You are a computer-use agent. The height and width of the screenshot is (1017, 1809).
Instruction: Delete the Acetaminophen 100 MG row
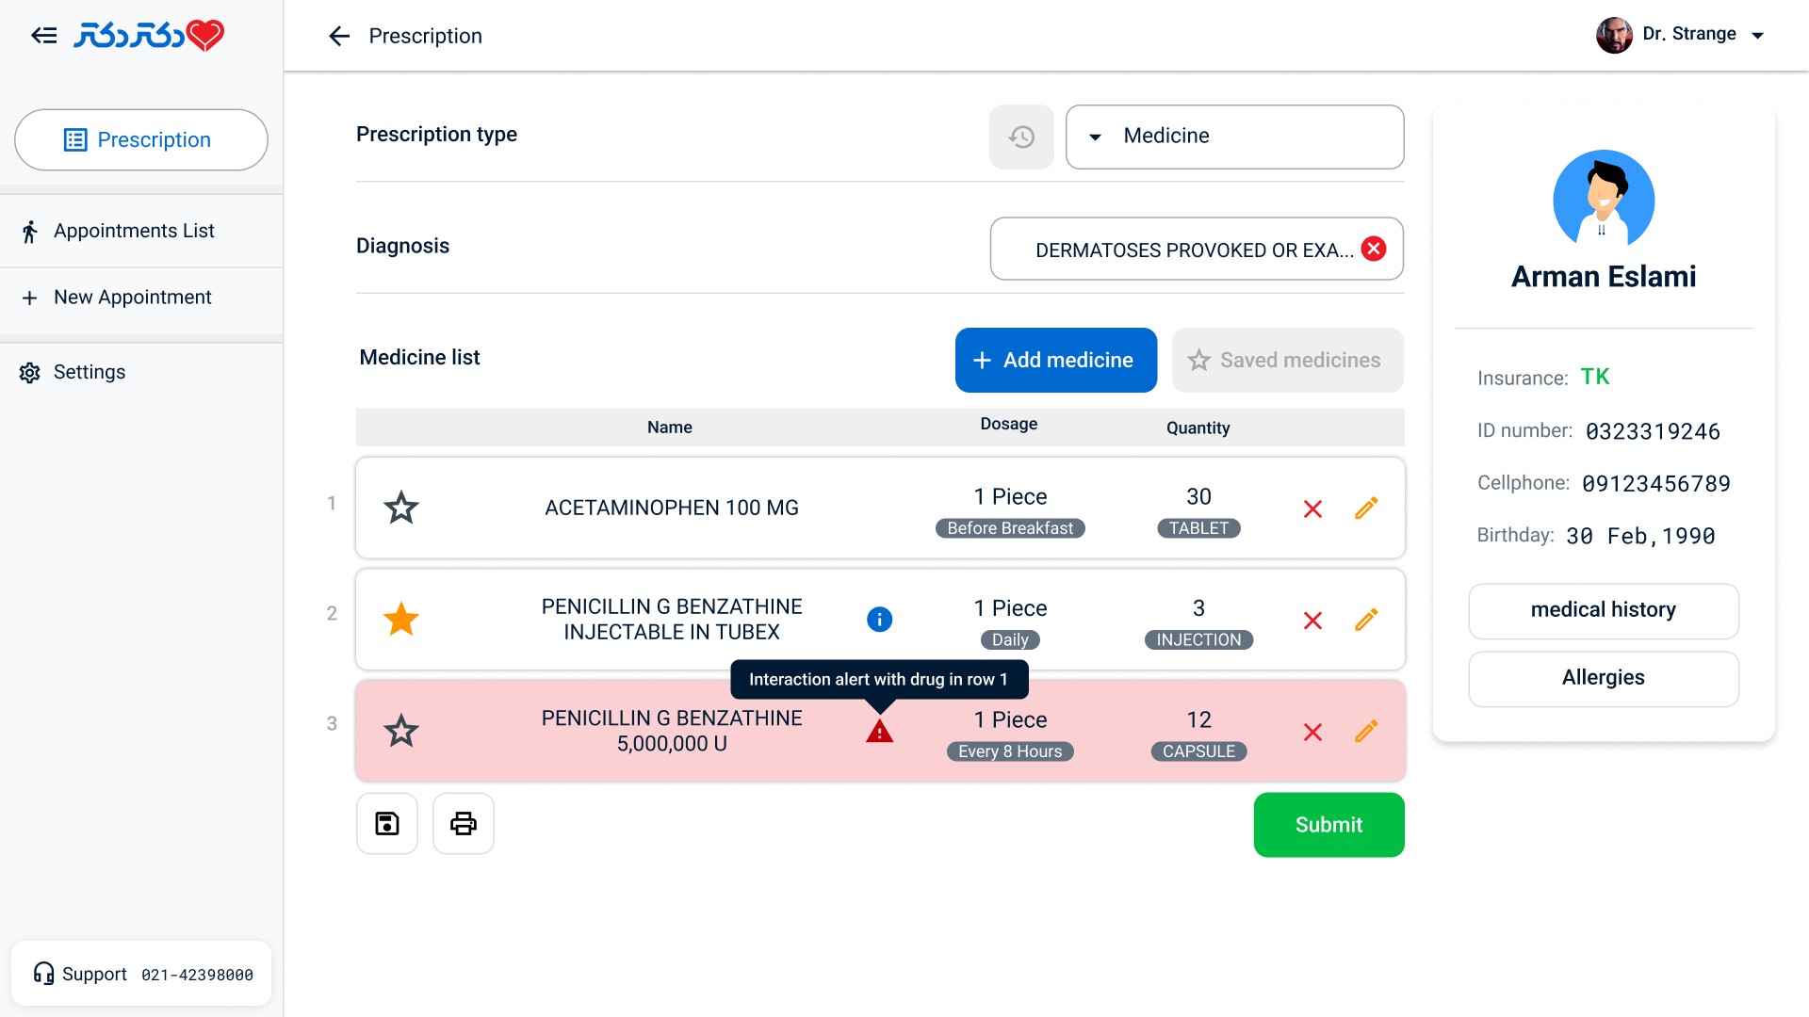pos(1312,509)
